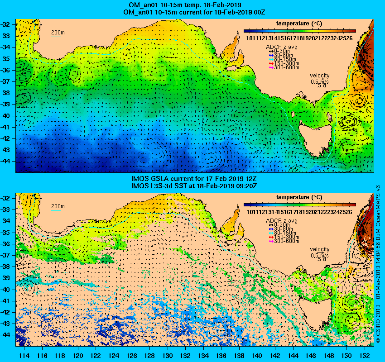The image size is (385, 362).
Task: Click latitude label -44 of the IMOS panel
Action: [5, 335]
